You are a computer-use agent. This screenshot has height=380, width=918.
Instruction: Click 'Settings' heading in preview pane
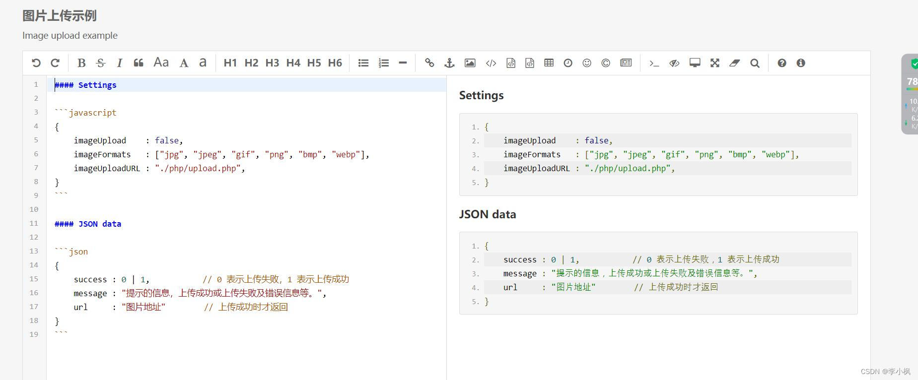(481, 95)
